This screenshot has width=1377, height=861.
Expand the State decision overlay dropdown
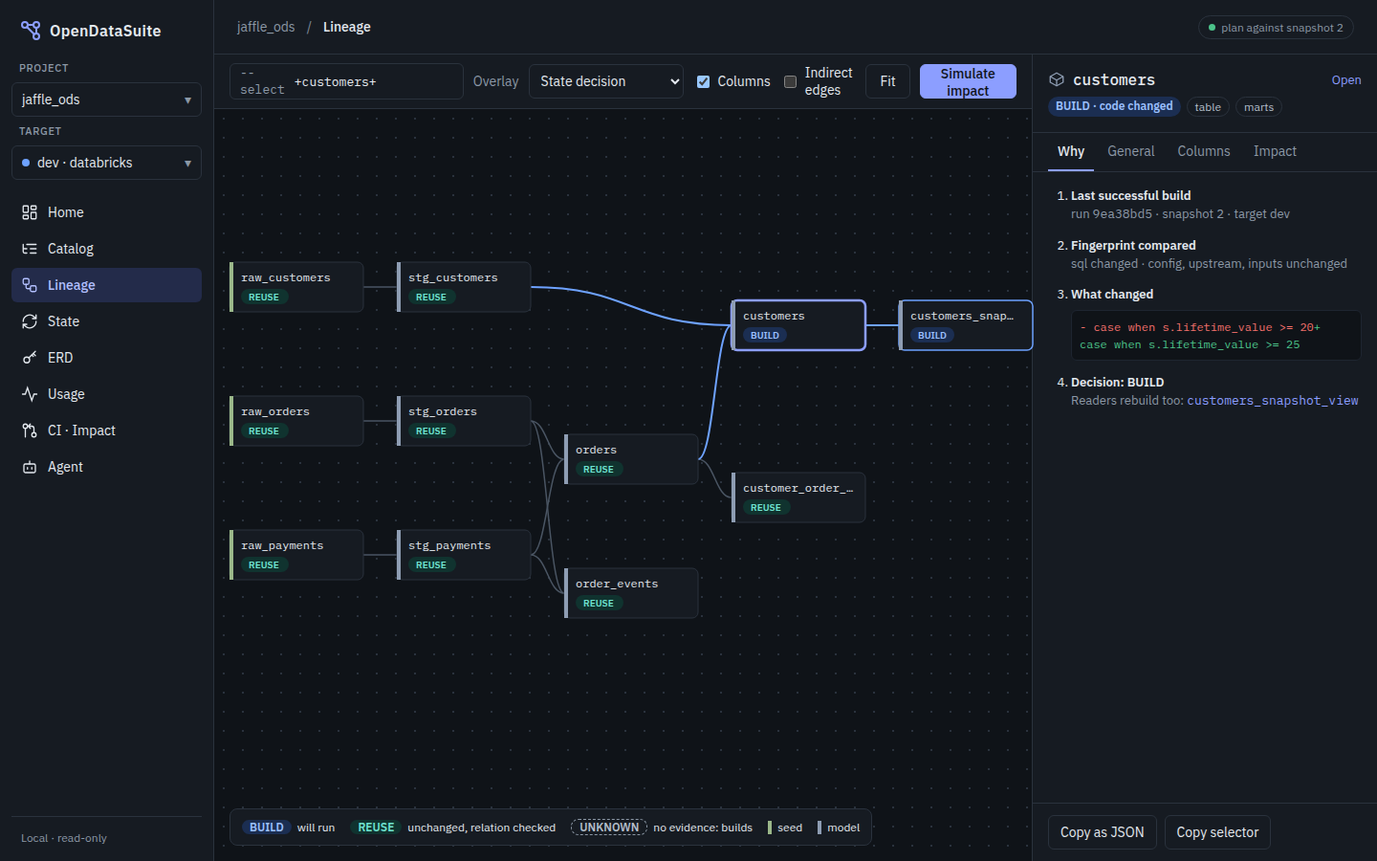(606, 81)
